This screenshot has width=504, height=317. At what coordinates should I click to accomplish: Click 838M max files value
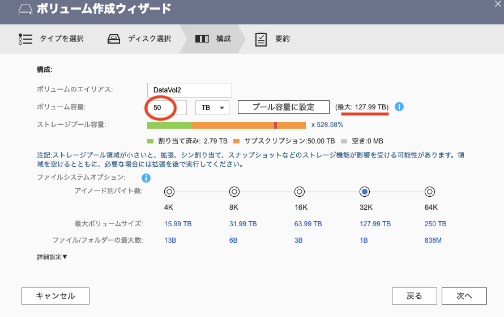click(x=433, y=240)
